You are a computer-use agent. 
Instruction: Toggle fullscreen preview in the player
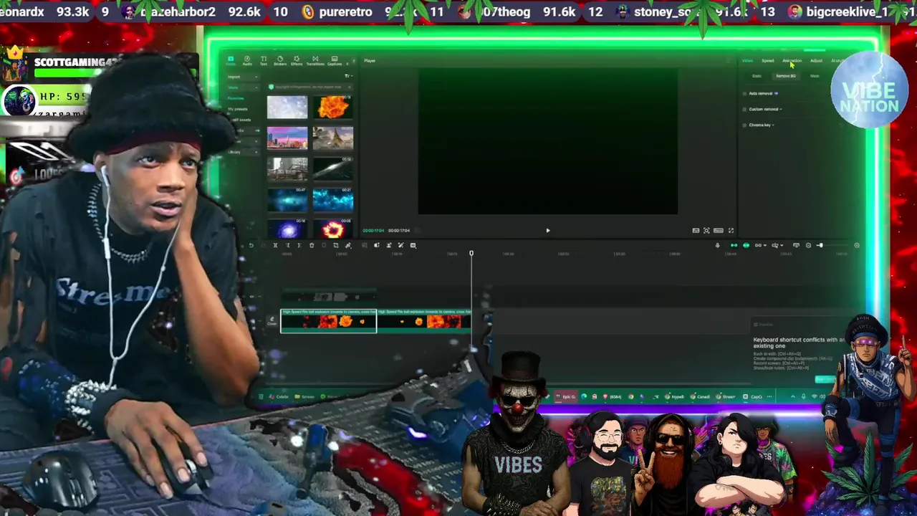[731, 231]
